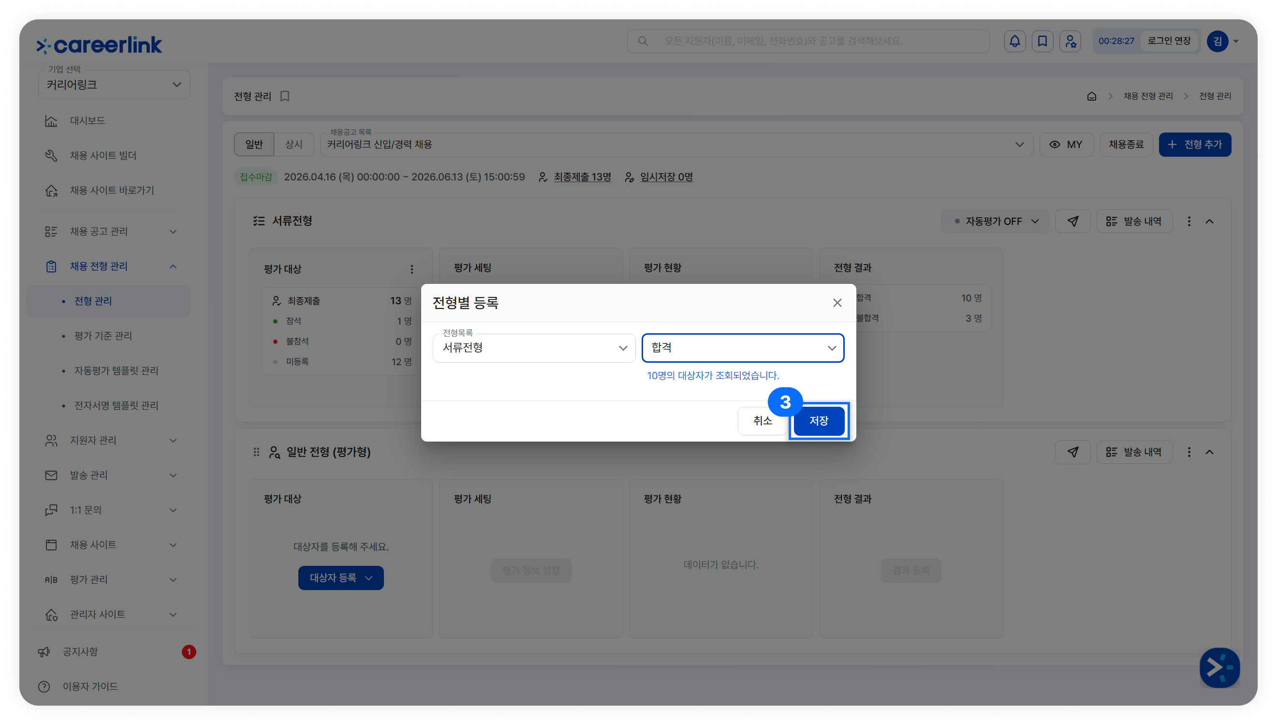Screen dimensions: 1277x725
Task: Open 발송 내역 in 서류전형 section
Action: coord(1135,221)
